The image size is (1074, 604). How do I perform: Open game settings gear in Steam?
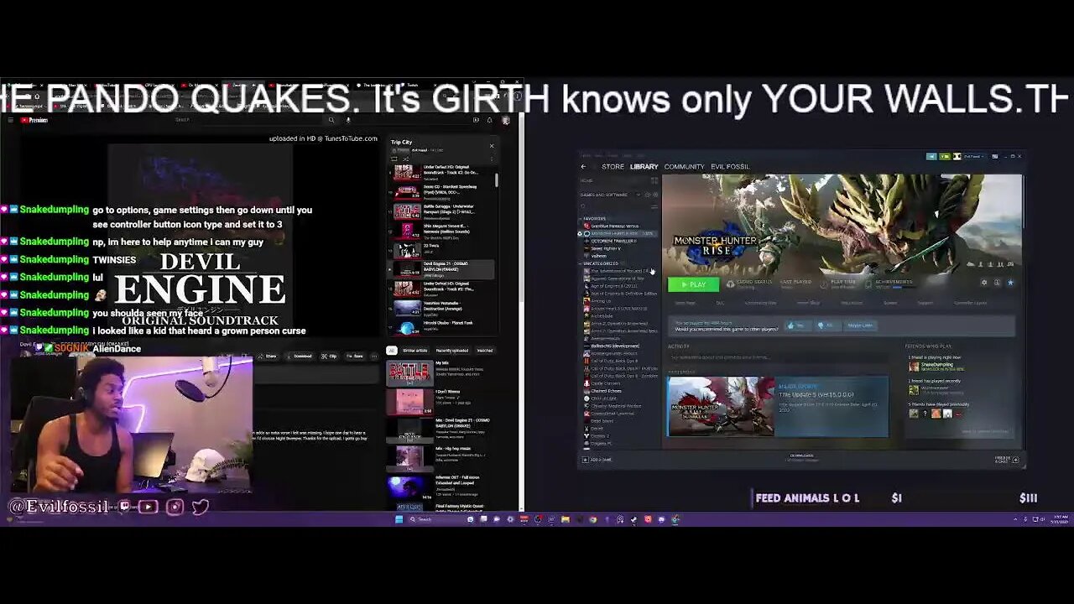tap(984, 283)
